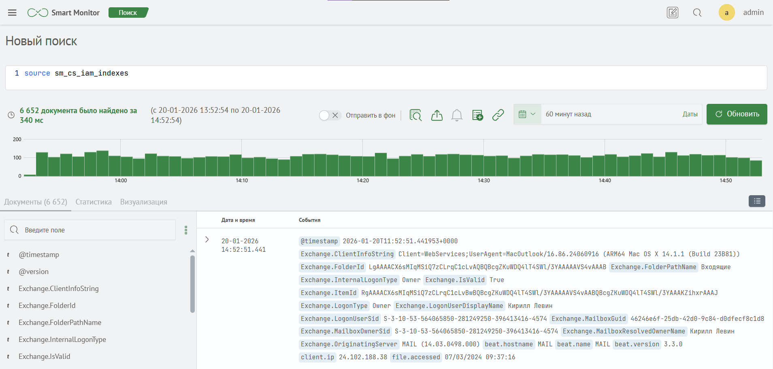Select the Exchange.FolderPathName sidebar field

click(60, 323)
